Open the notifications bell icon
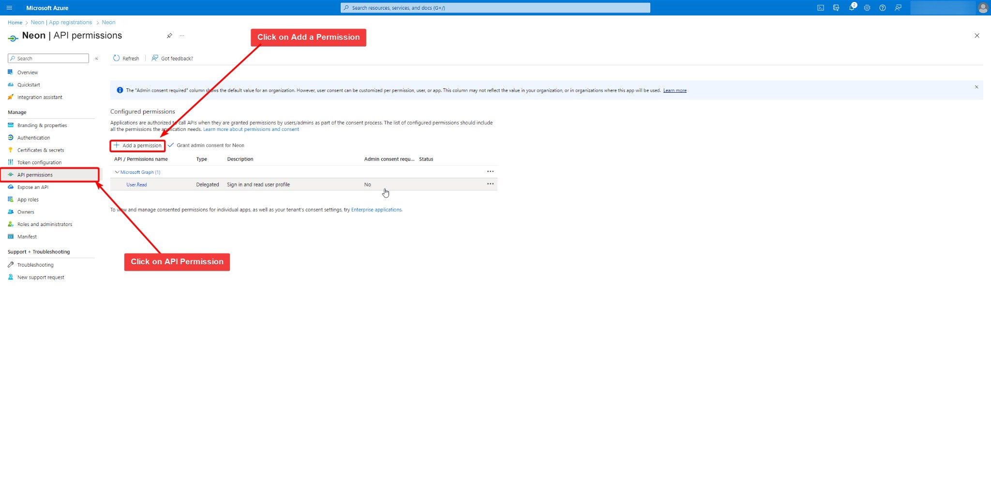Viewport: 991px width, 498px height. click(x=852, y=8)
